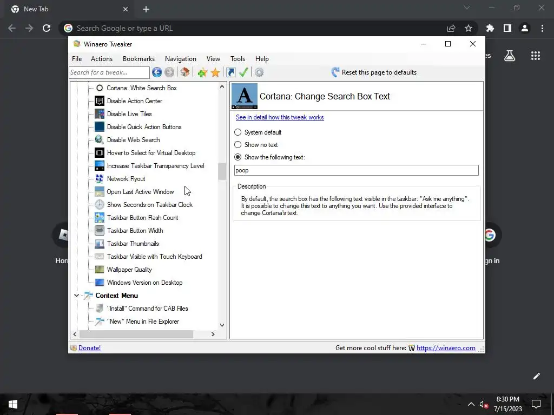Open bookmarks with the gold star icon
The height and width of the screenshot is (415, 554).
pos(215,72)
